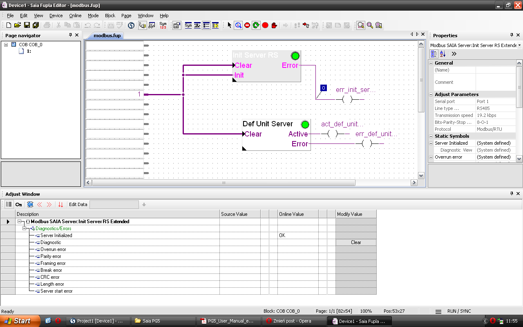Collapse the Server Initialized property group
The width and height of the screenshot is (523, 327).
(x=431, y=143)
